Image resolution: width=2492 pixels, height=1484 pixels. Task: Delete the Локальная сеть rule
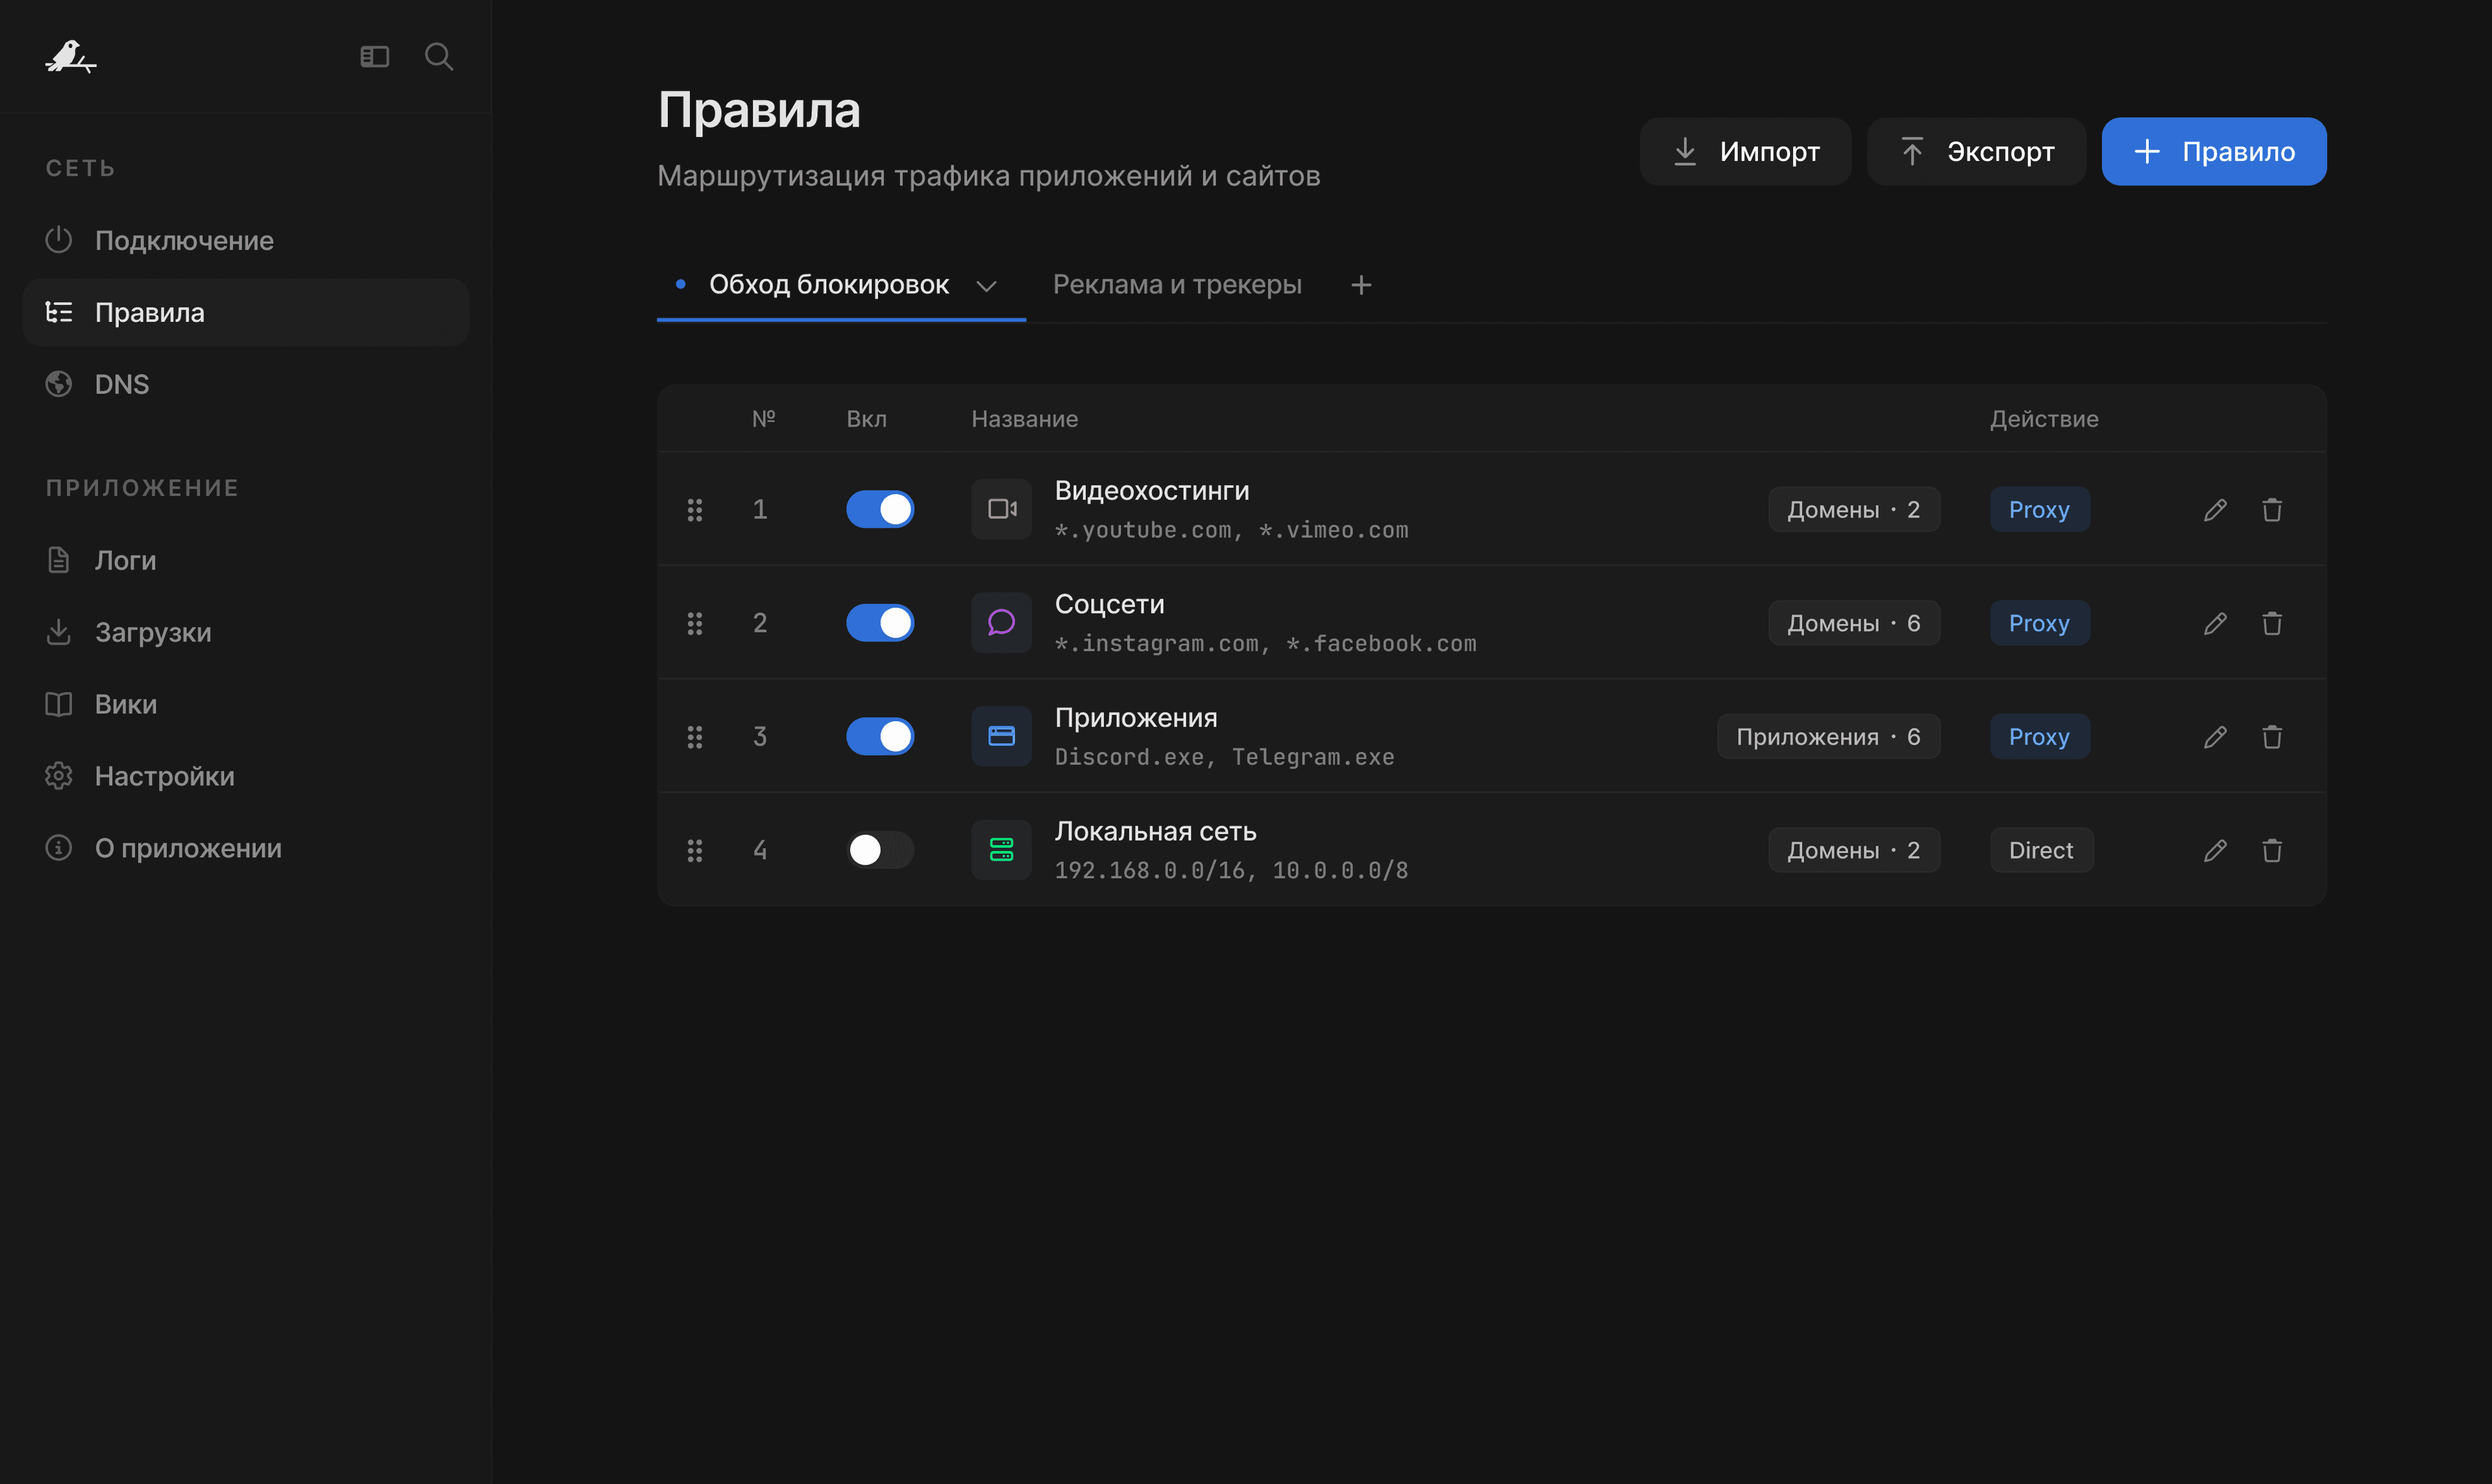(2272, 850)
